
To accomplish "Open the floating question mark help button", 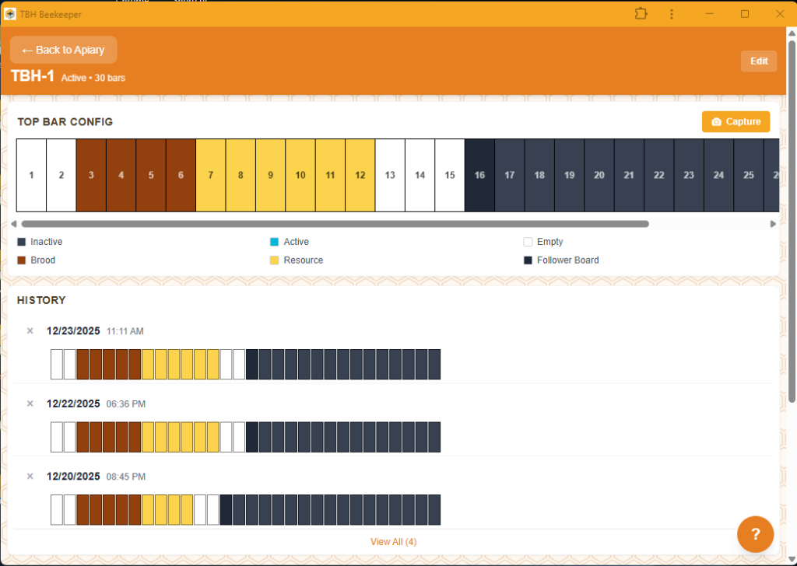I will click(755, 534).
